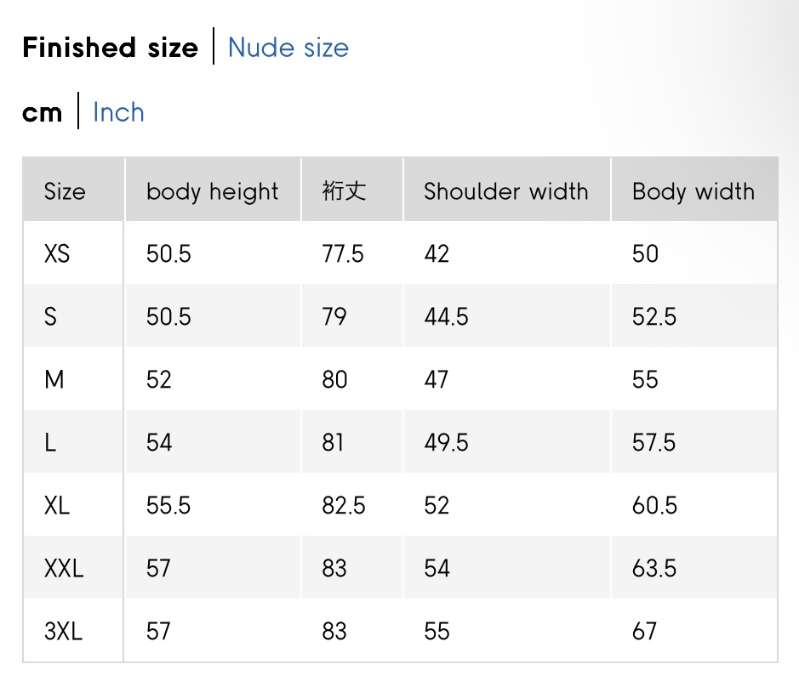Select the XS size row label
Image resolution: width=799 pixels, height=687 pixels.
[57, 253]
